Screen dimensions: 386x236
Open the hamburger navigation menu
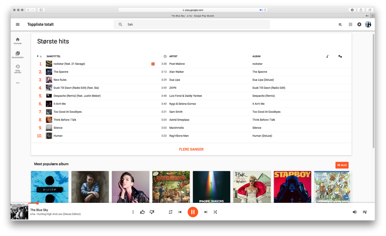pyautogui.click(x=18, y=24)
